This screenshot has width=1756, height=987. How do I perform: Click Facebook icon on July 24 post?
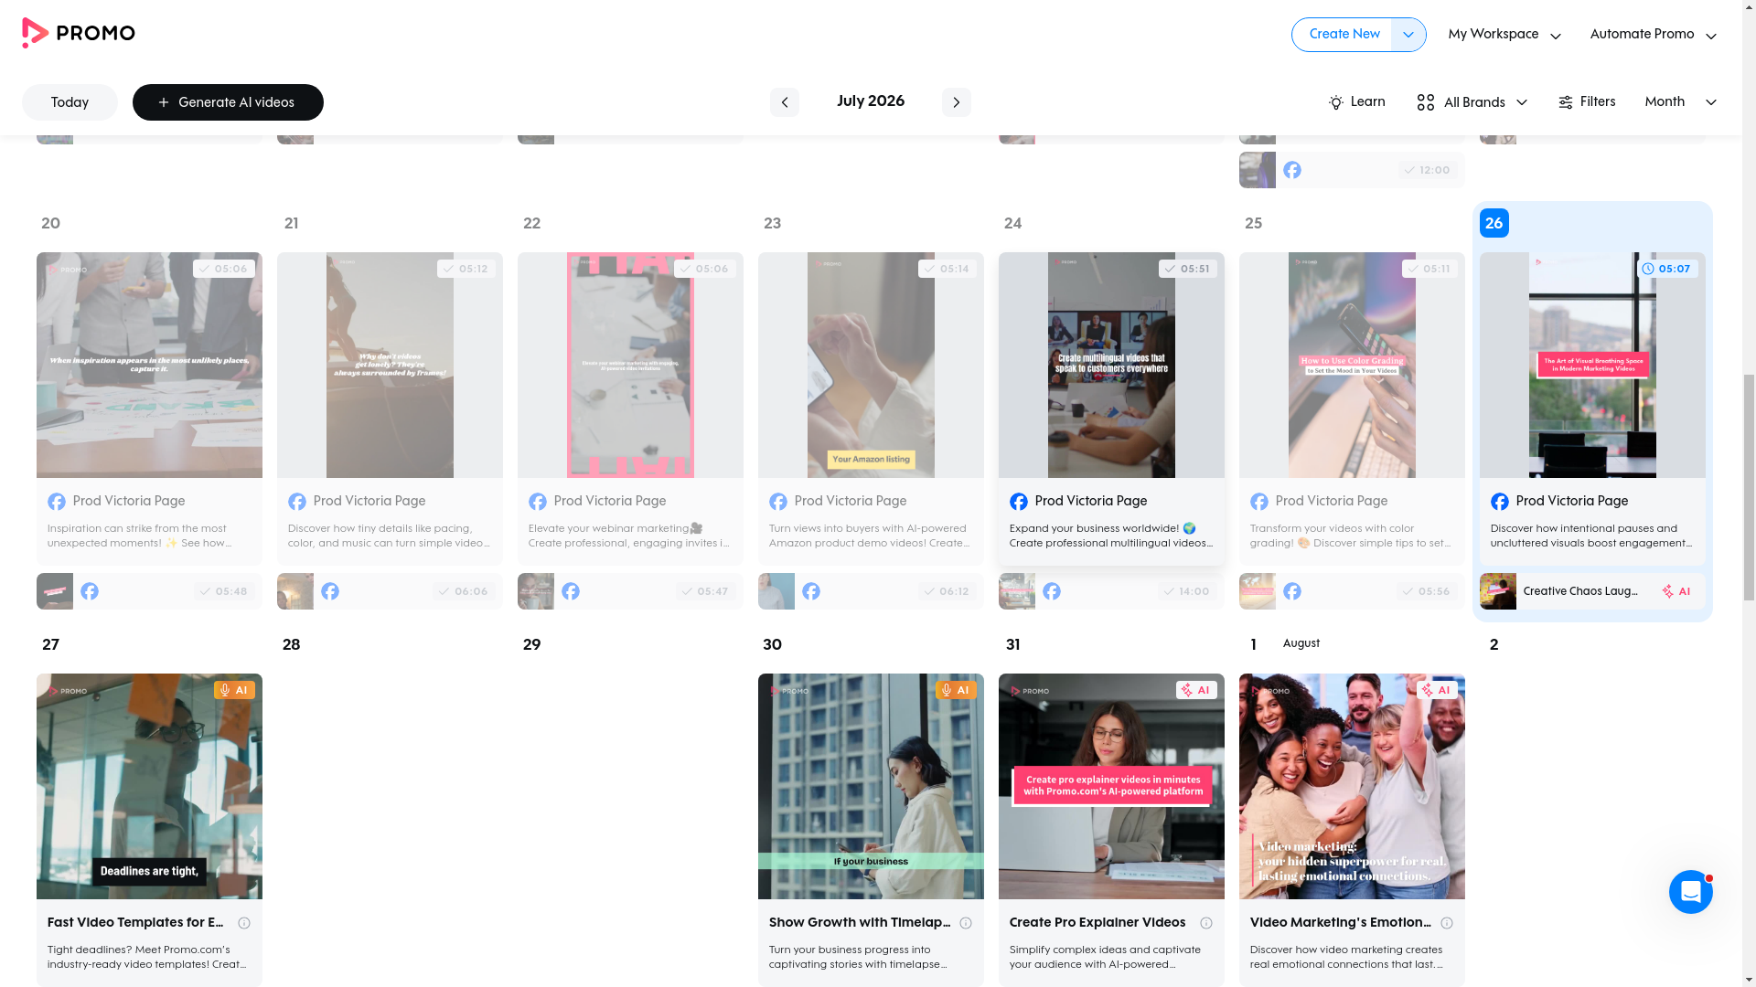(1018, 502)
